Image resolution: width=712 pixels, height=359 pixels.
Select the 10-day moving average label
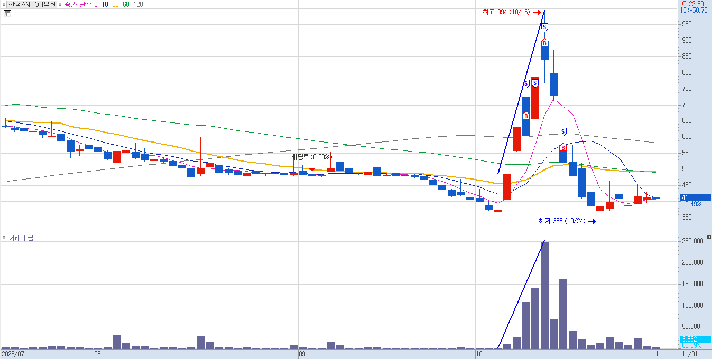(106, 4)
